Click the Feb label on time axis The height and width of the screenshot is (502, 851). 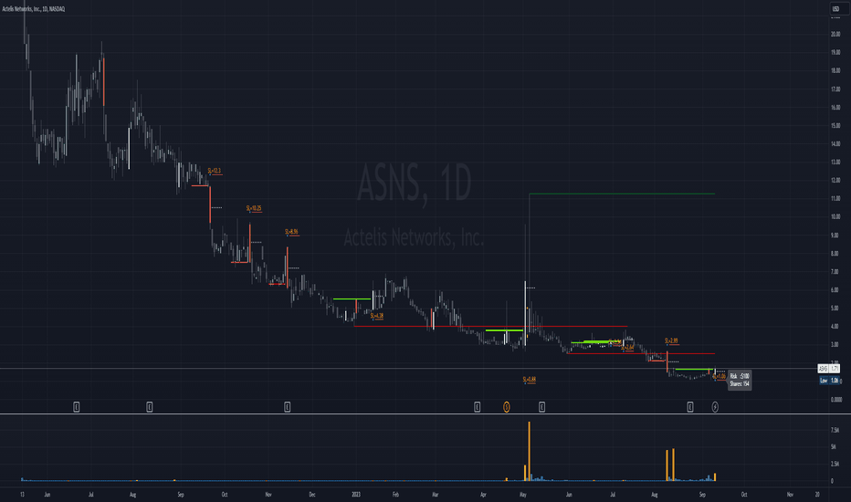395,495
